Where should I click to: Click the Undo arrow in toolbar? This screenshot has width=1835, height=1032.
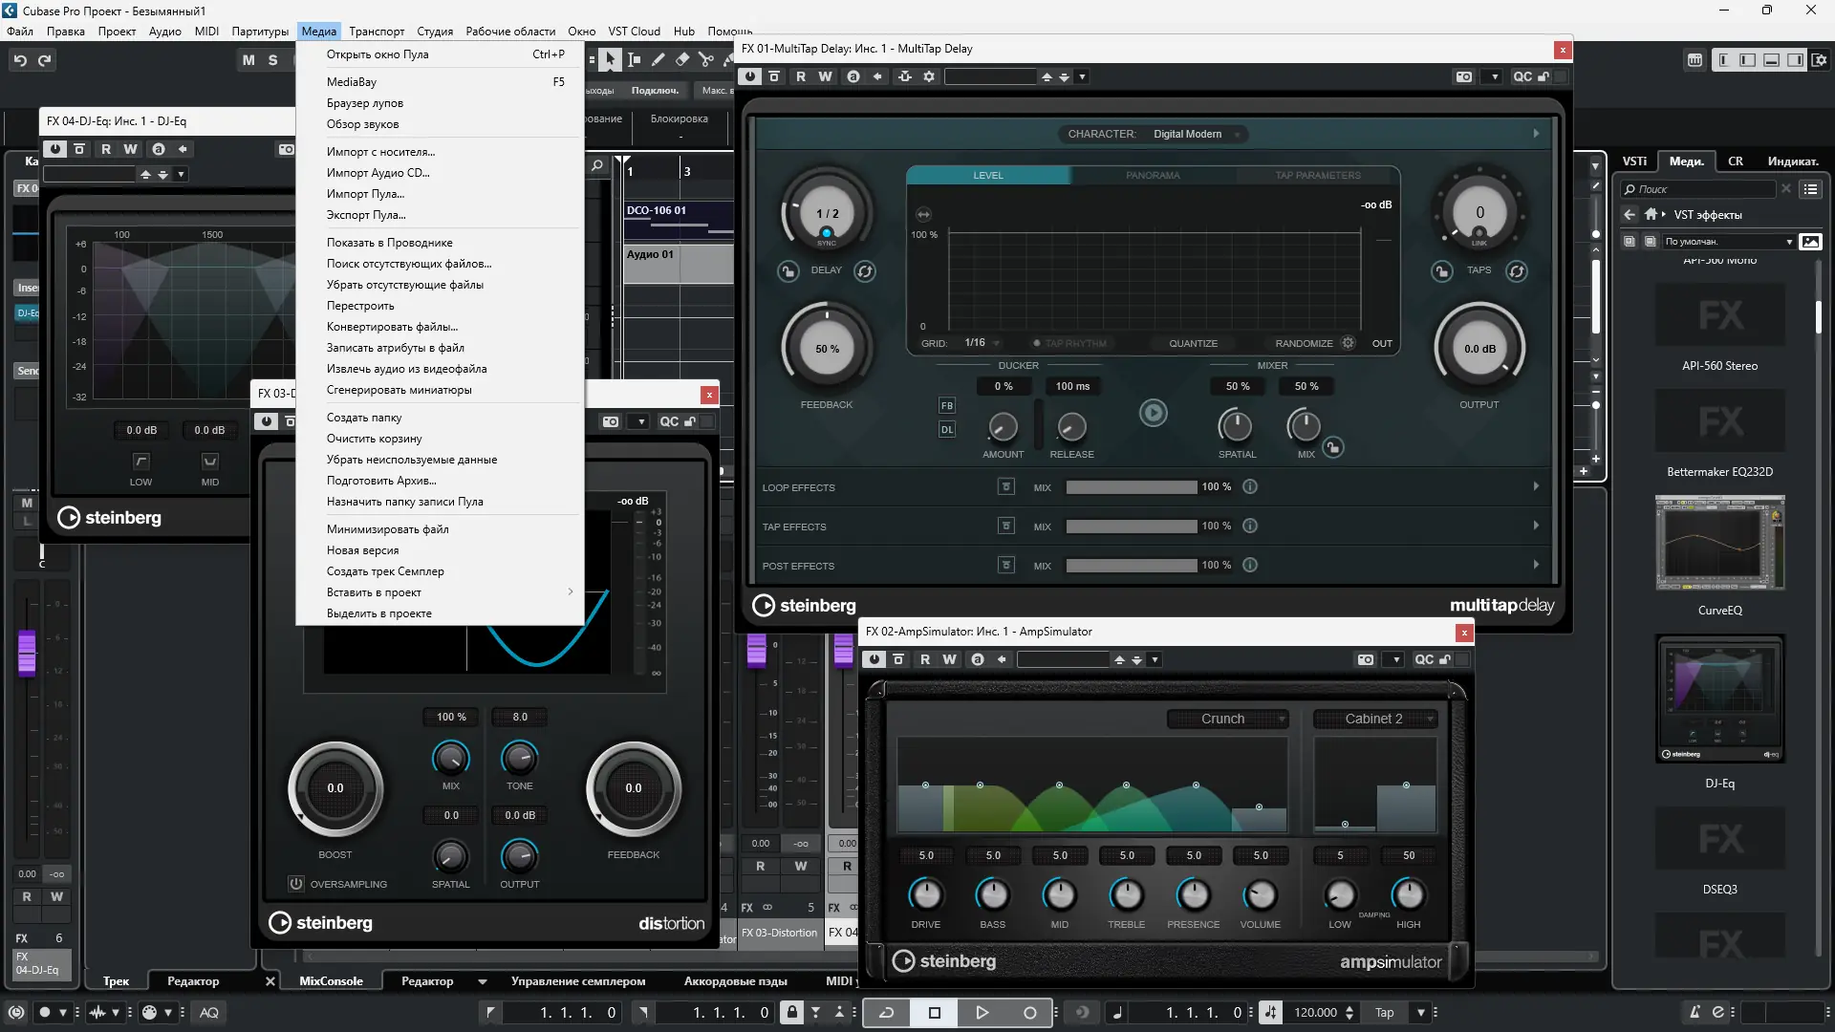[x=20, y=60]
